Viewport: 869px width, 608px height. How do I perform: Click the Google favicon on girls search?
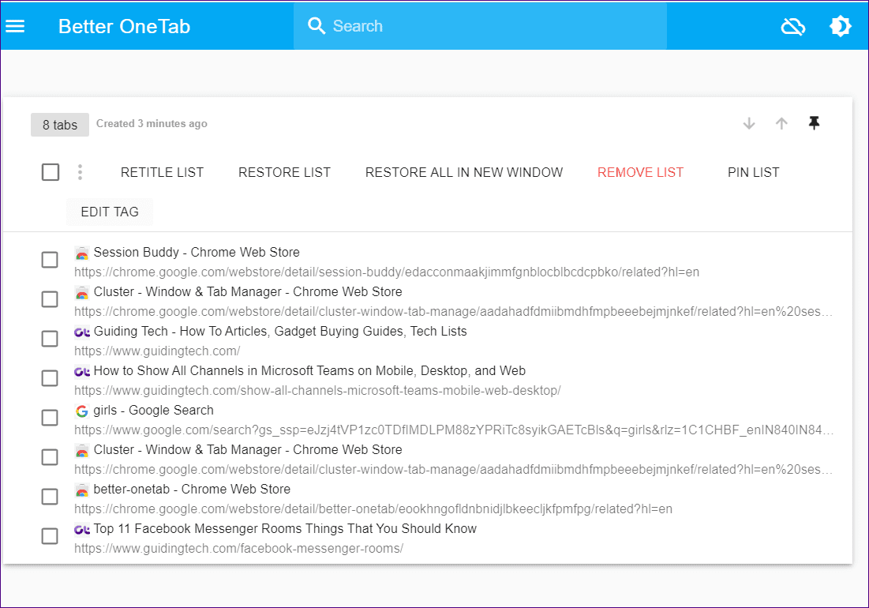82,411
